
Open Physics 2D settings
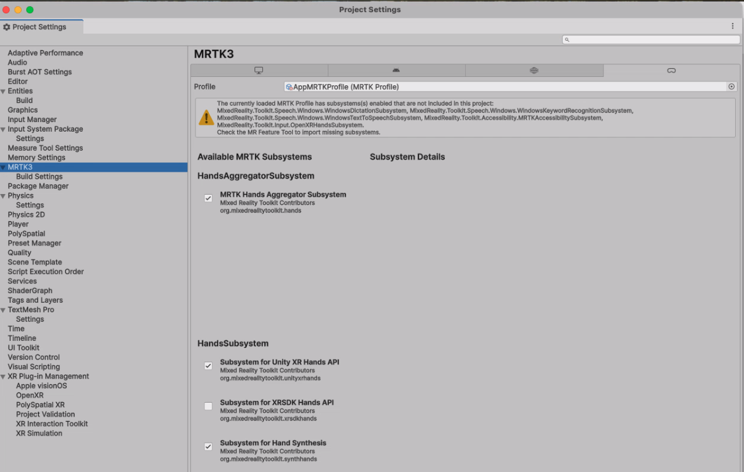click(x=26, y=214)
